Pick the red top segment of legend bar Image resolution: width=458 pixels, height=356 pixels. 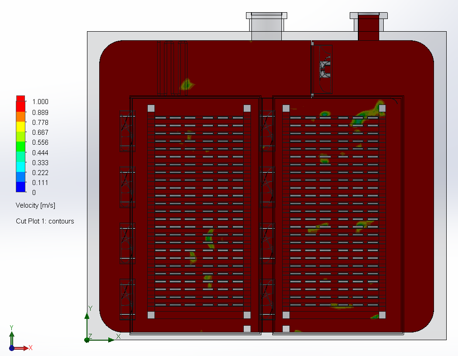click(20, 101)
